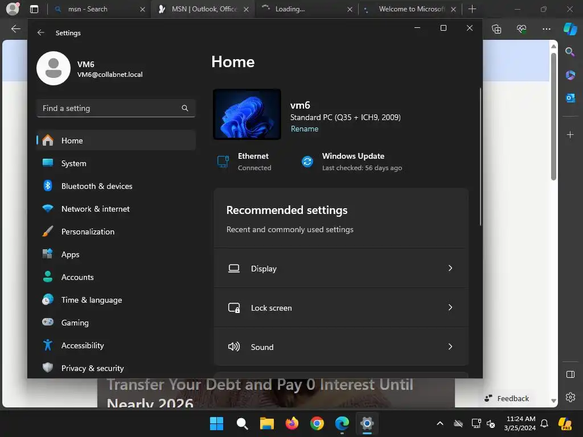Open Network & internet settings
The height and width of the screenshot is (437, 583).
pos(116,209)
